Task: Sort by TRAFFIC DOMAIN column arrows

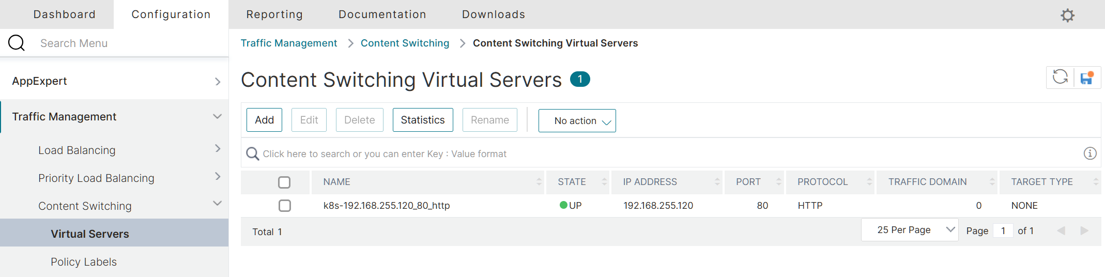Action: [x=992, y=182]
